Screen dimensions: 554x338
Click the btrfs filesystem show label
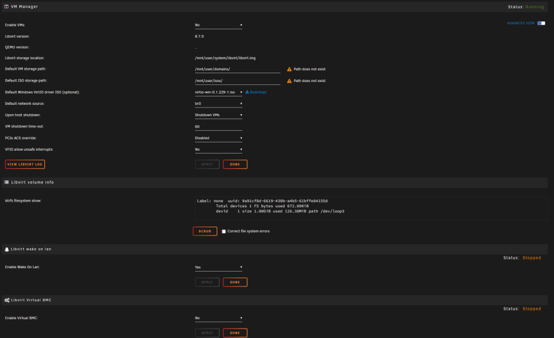23,201
